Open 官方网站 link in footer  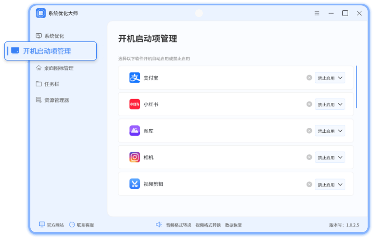tap(51, 225)
